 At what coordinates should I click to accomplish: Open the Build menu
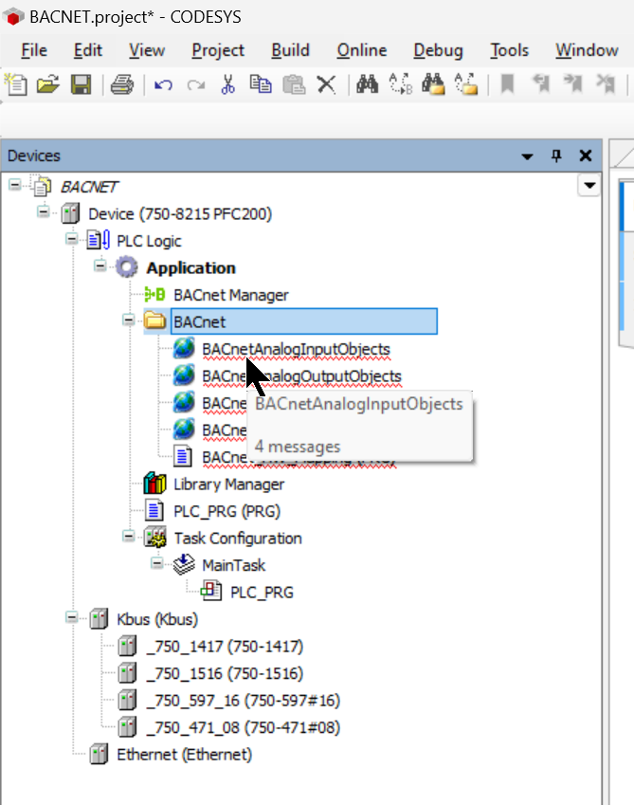point(290,50)
